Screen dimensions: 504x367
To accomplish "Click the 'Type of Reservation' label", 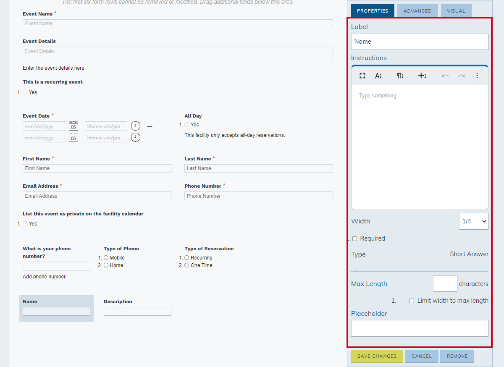I will point(209,249).
